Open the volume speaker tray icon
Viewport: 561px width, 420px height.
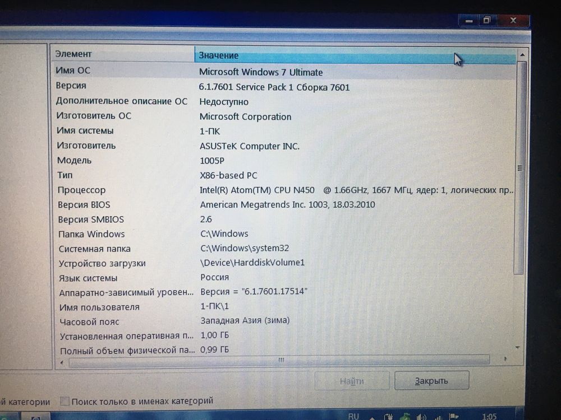[421, 417]
